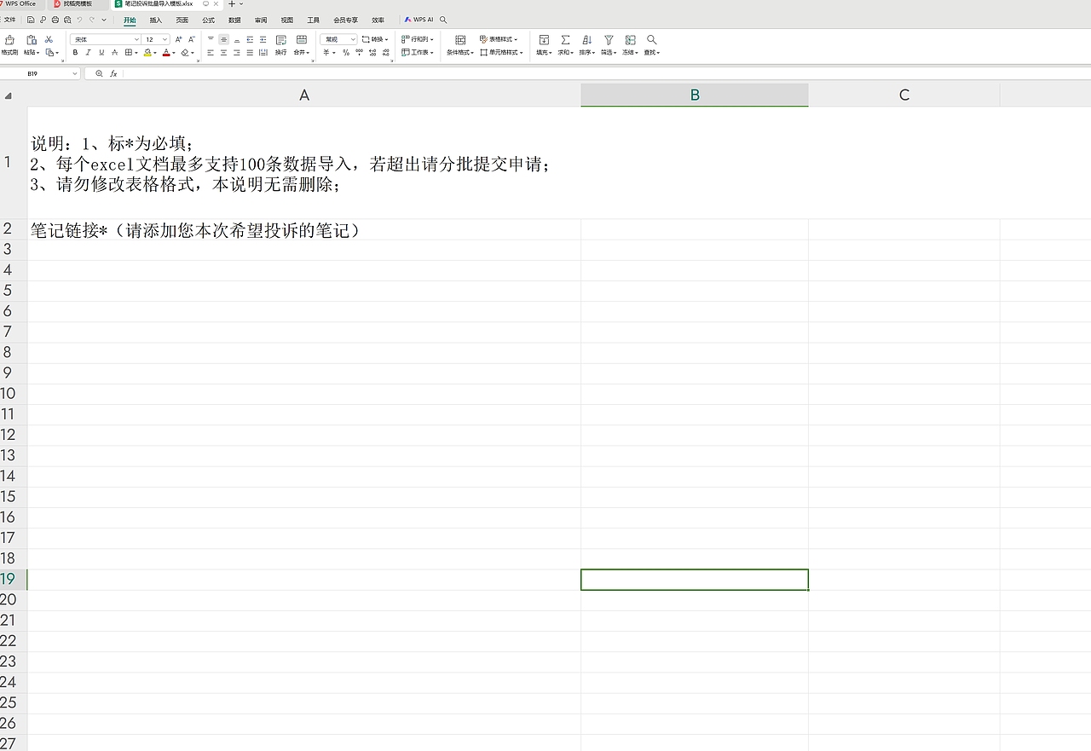This screenshot has height=751, width=1091.
Task: Open the Cell Style (单元格样式) dropdown
Action: [501, 53]
